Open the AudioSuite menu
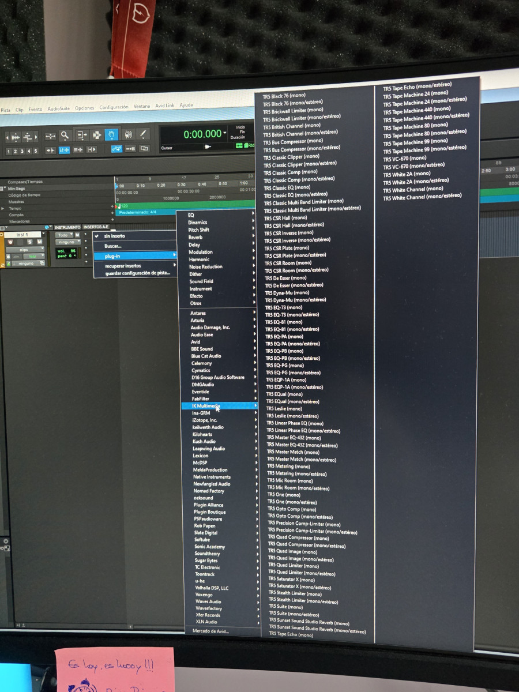 [x=58, y=108]
